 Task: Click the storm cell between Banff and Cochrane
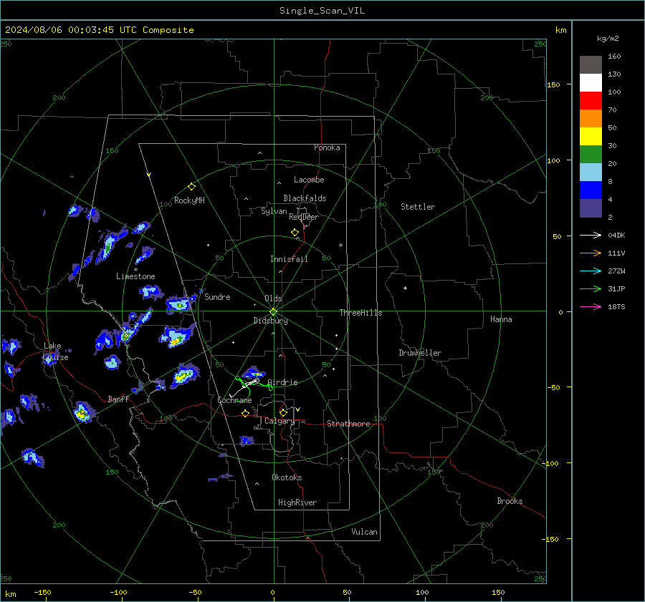point(184,375)
